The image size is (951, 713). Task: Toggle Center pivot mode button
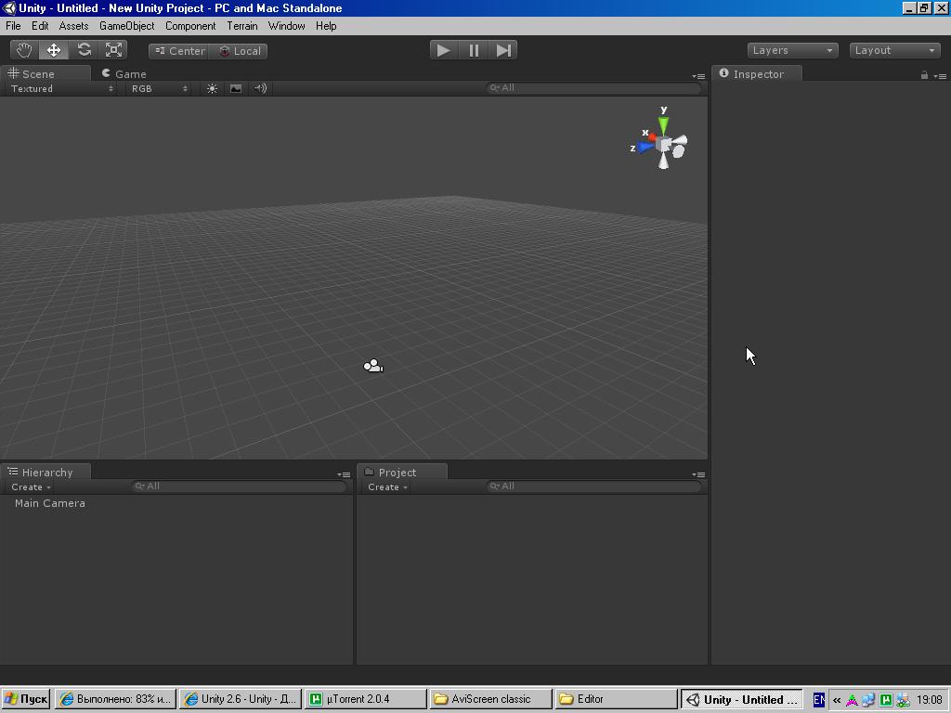(x=179, y=51)
